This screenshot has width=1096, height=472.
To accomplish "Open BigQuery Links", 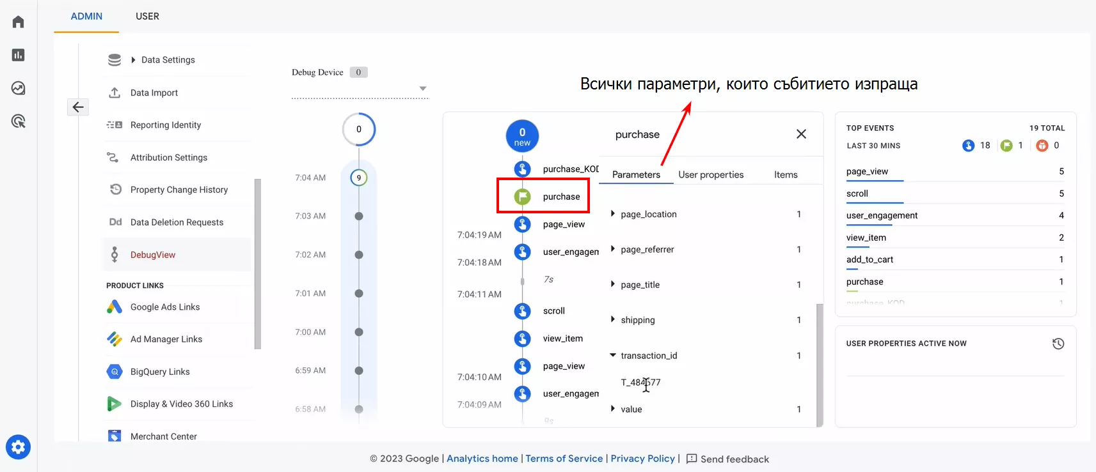I will tap(160, 372).
